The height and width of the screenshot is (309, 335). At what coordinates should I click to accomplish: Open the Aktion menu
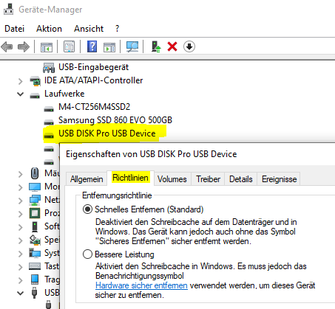49,29
